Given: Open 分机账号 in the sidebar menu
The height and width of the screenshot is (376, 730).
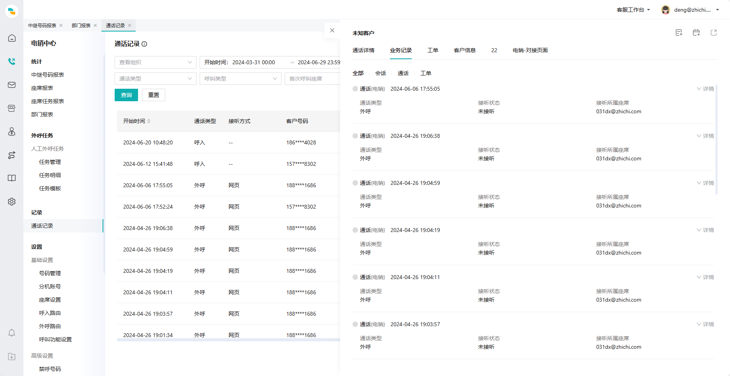Looking at the screenshot, I should click(x=50, y=286).
